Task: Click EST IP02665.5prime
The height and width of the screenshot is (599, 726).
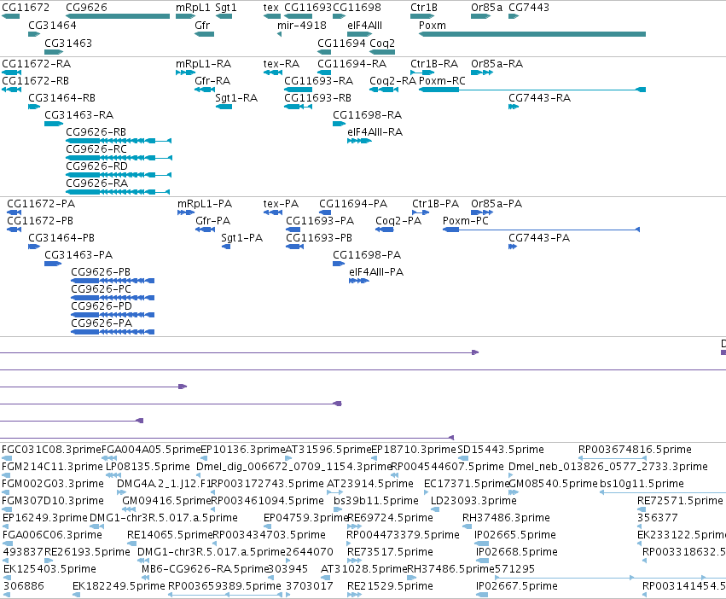Action: (515, 535)
